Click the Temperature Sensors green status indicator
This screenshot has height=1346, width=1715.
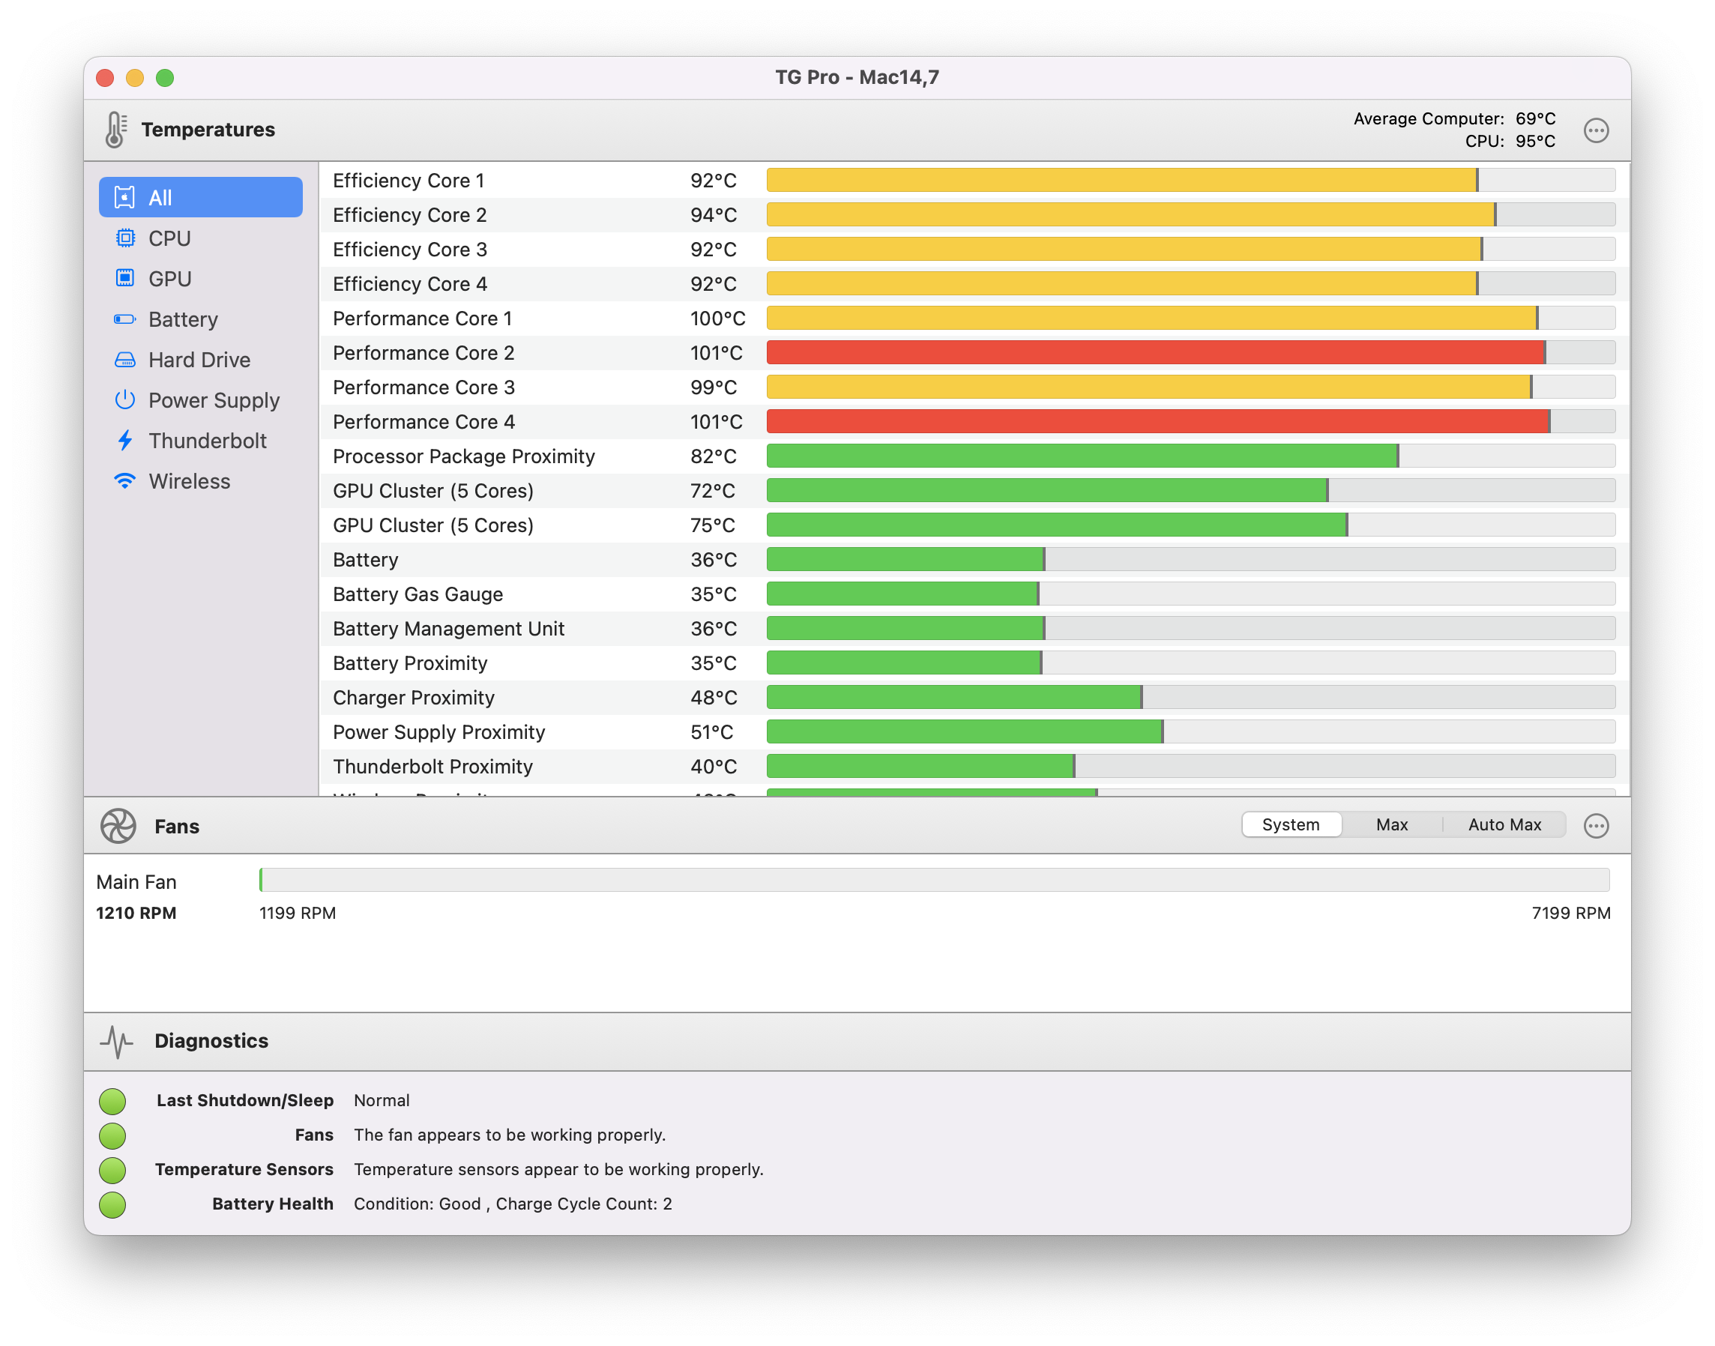112,1171
